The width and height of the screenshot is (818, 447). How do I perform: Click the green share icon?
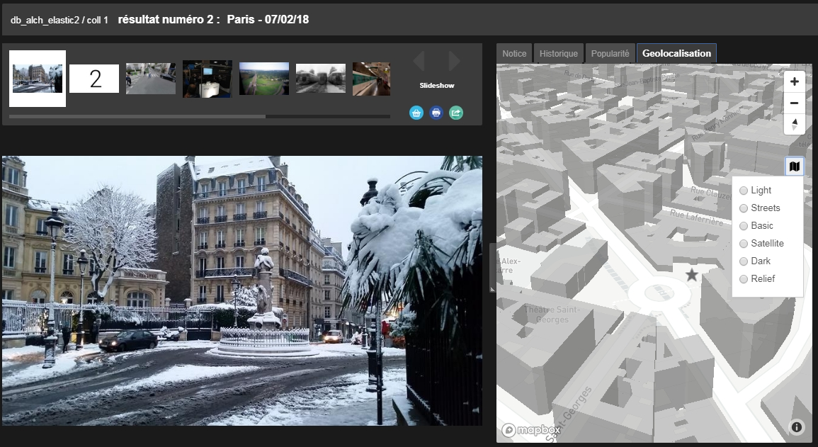[456, 113]
